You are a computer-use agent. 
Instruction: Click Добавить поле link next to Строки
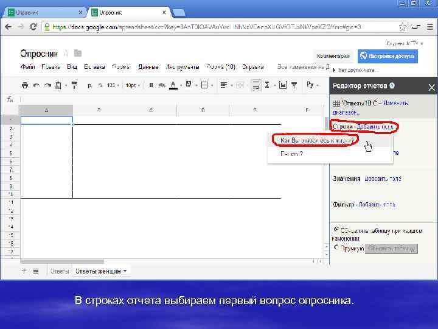pyautogui.click(x=375, y=127)
